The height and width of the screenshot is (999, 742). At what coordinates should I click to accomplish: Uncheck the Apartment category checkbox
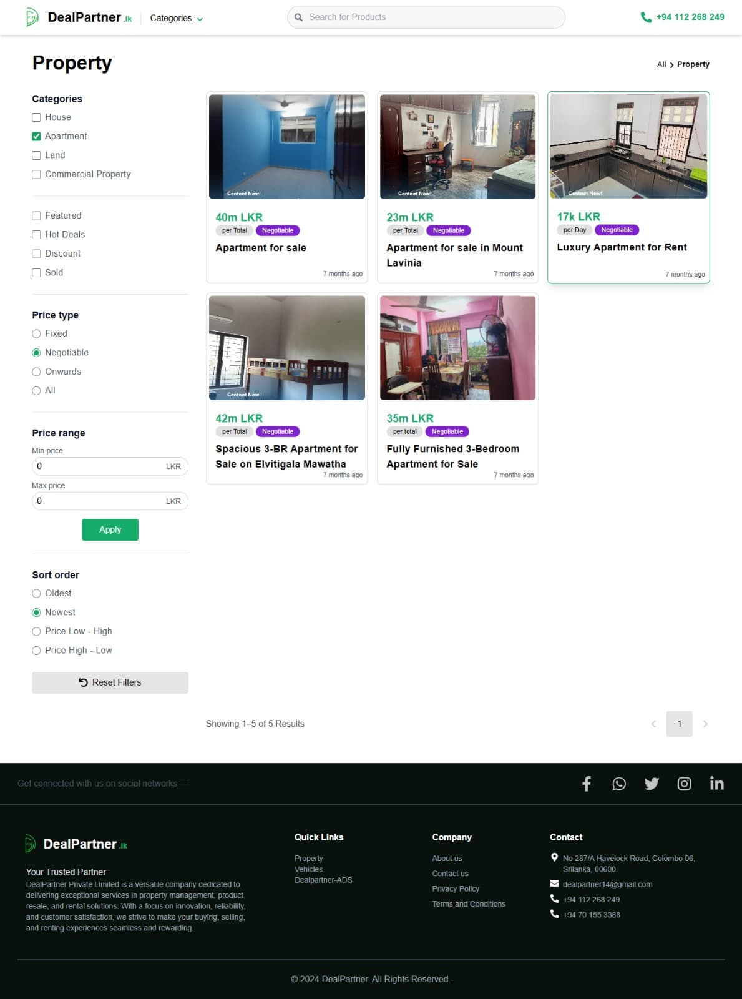pyautogui.click(x=36, y=136)
